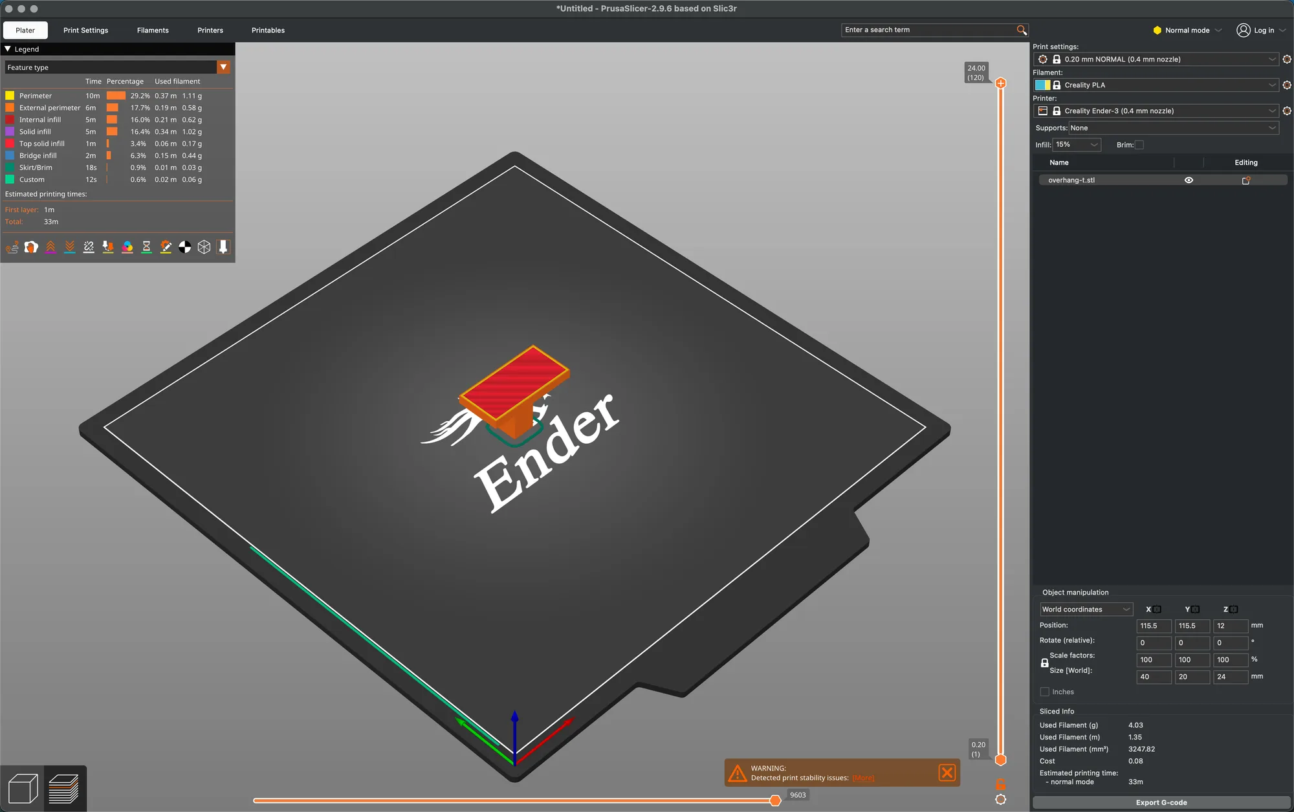Click the Perimeter yellow color swatch in legend
1294x812 pixels.
pyautogui.click(x=10, y=96)
